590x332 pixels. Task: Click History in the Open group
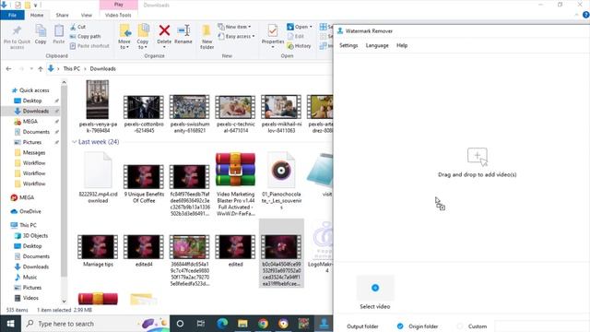point(299,46)
